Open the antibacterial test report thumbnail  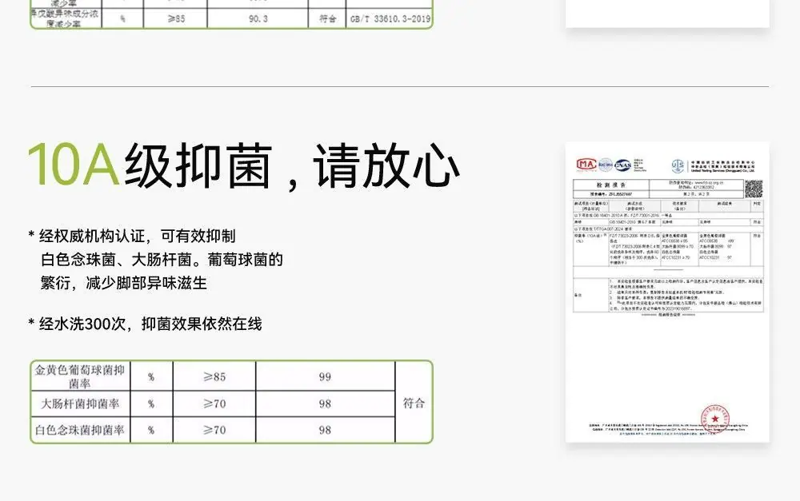667,292
